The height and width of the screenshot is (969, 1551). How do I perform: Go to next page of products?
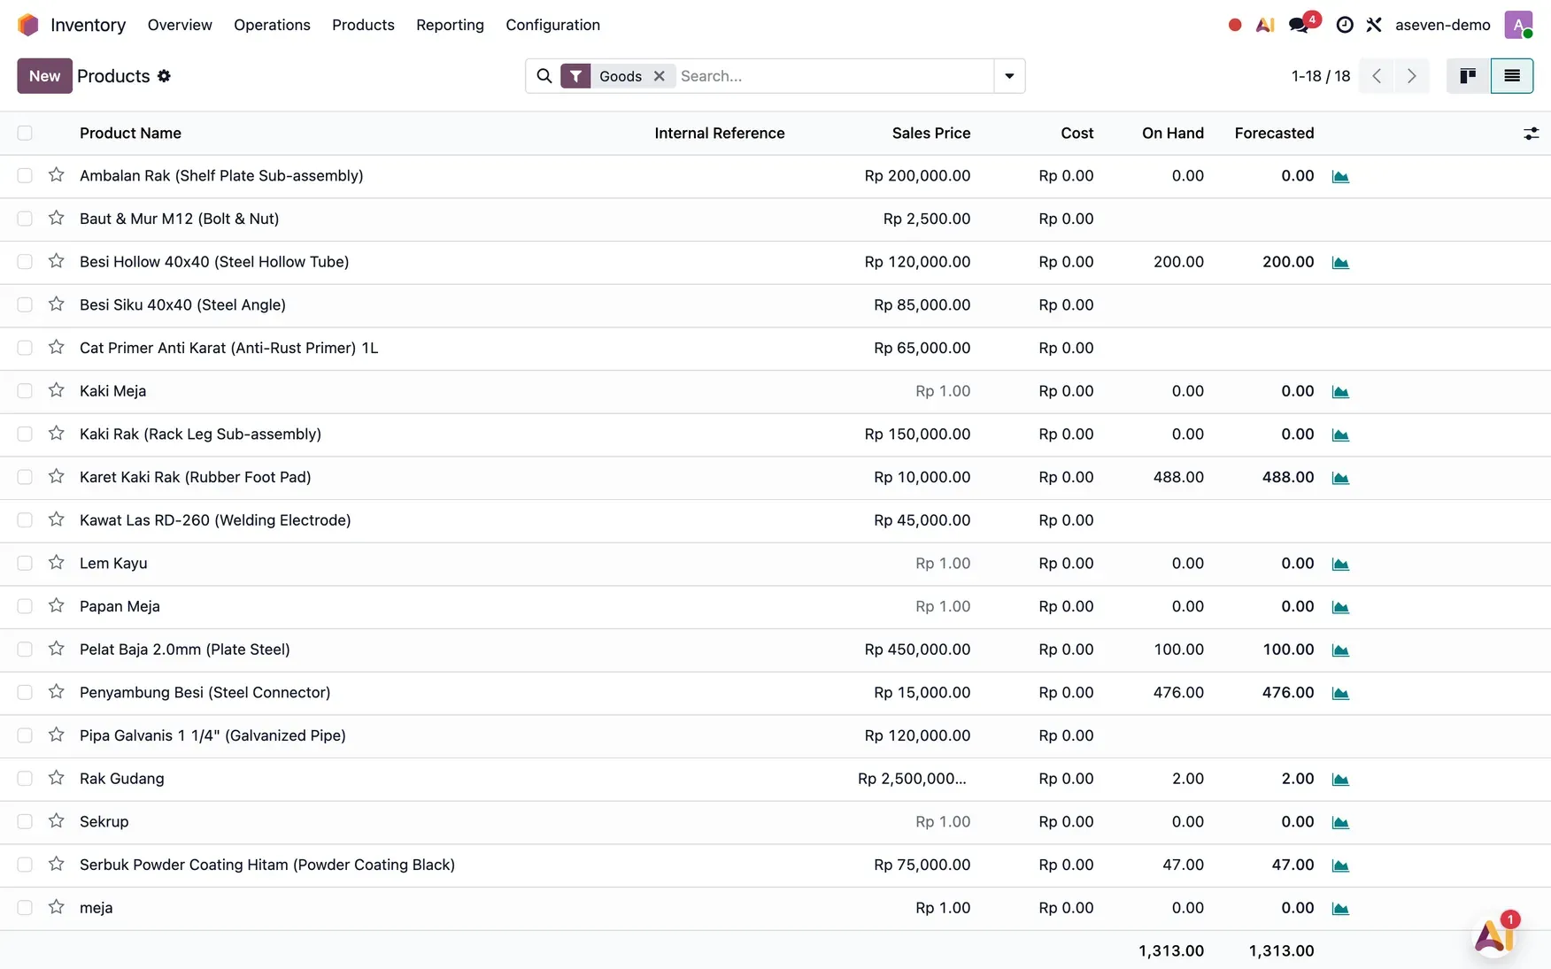pos(1412,76)
